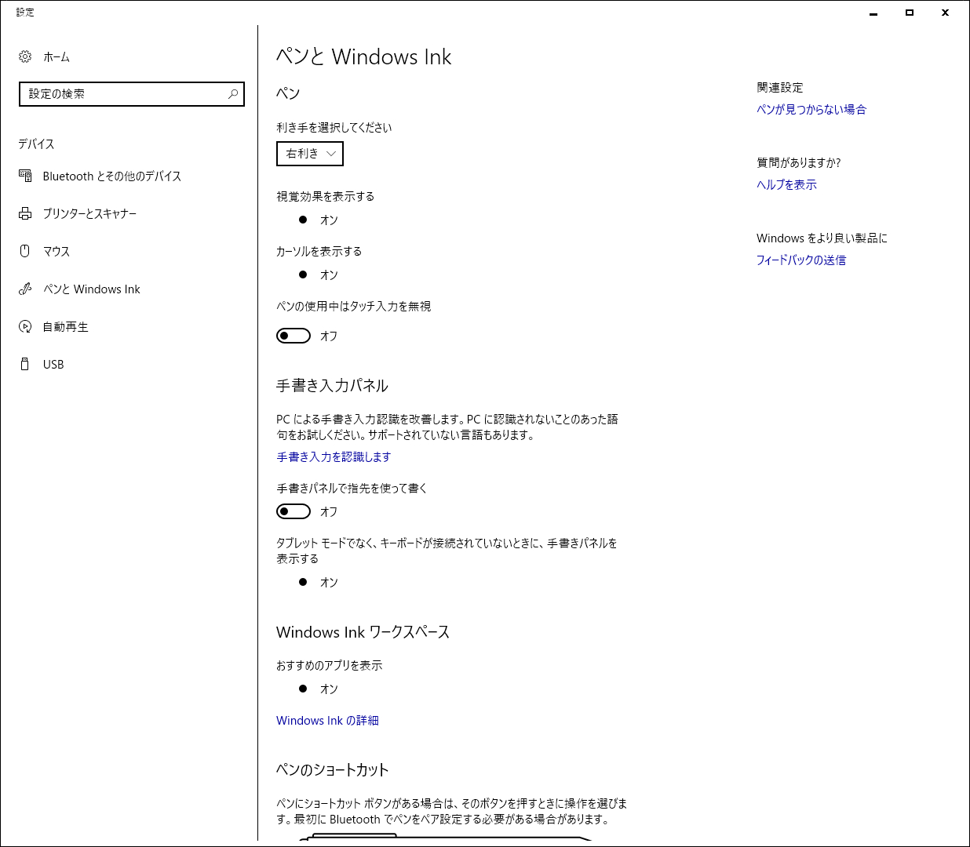Click the ペンと Windows Ink page title
970x847 pixels.
(x=364, y=56)
